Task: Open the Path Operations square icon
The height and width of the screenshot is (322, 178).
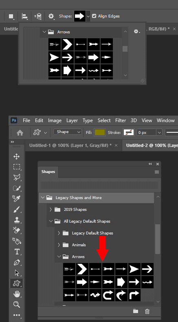Action: pyautogui.click(x=11, y=16)
